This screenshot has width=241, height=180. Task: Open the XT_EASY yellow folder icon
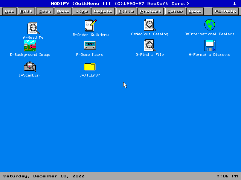coord(90,67)
